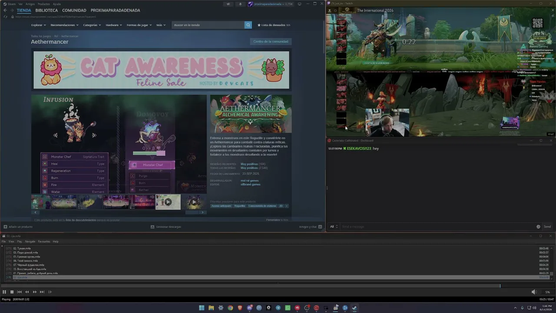Viewport: 556px width, 313px height.
Task: Rewind the current track
Action: tap(27, 292)
